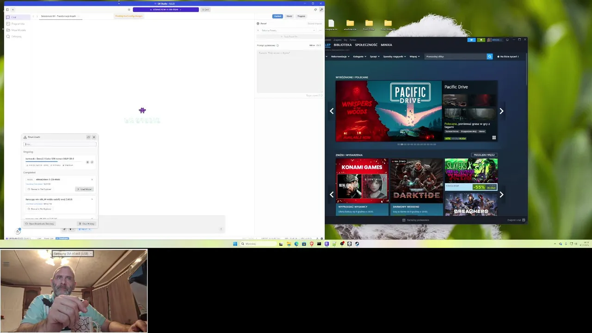Click the Steam store search magnifier button
Image resolution: width=592 pixels, height=333 pixels.
click(490, 56)
